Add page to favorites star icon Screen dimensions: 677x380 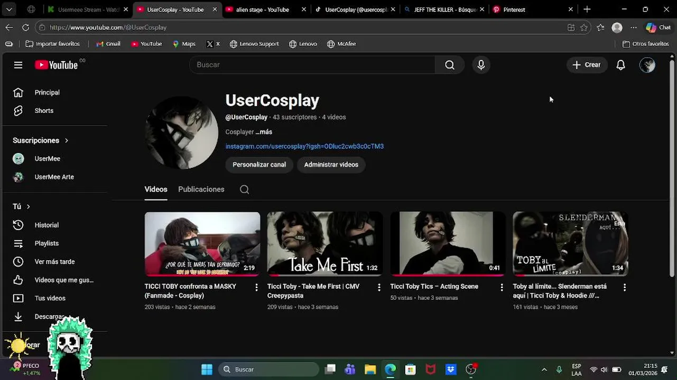click(584, 27)
